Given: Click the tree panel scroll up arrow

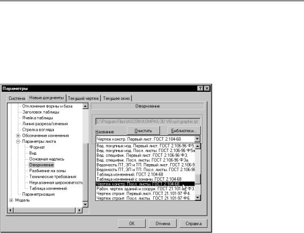Looking at the screenshot, I should click(x=85, y=106).
